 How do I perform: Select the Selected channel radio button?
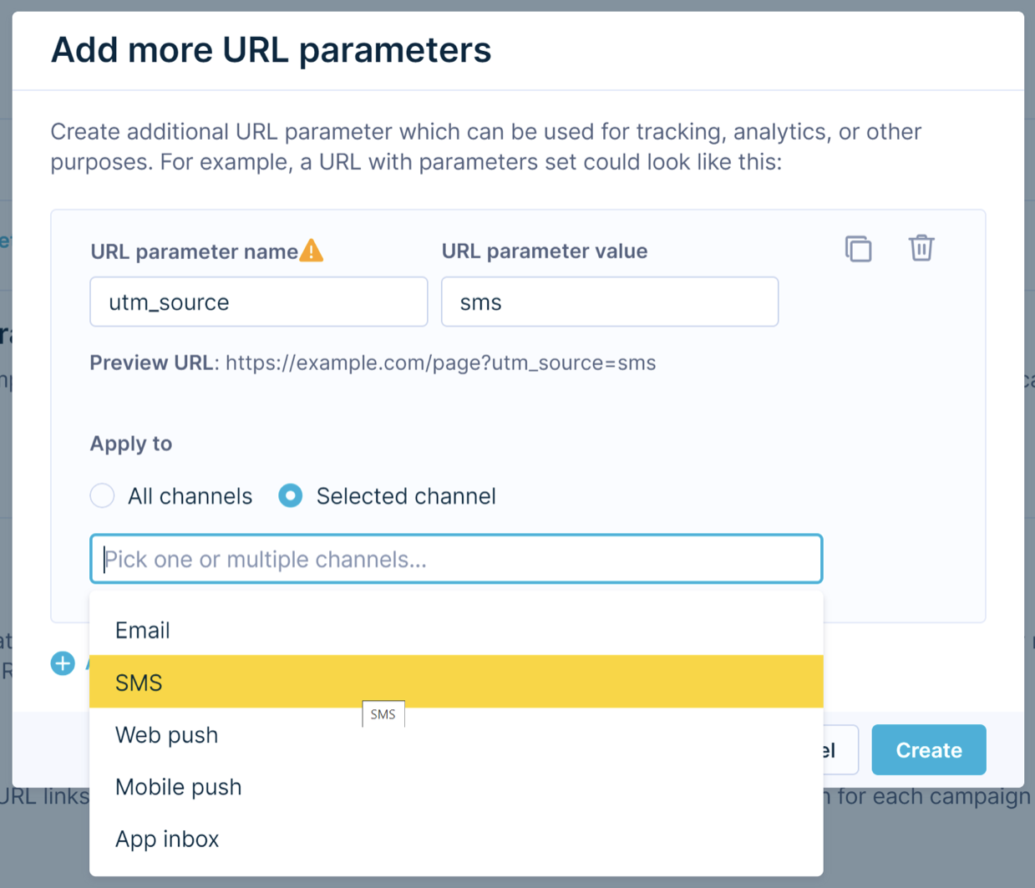291,495
